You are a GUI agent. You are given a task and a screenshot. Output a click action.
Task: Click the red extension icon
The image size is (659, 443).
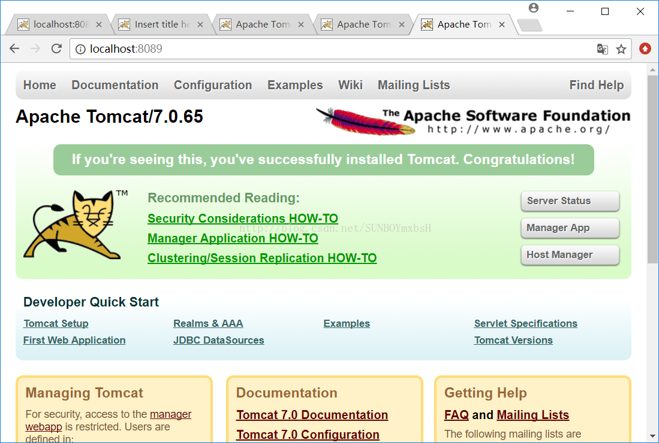[645, 48]
